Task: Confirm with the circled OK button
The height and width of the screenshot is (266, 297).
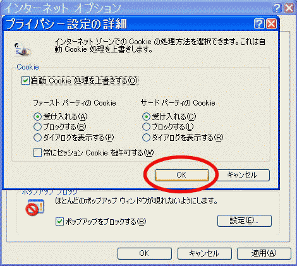Action: pos(182,175)
